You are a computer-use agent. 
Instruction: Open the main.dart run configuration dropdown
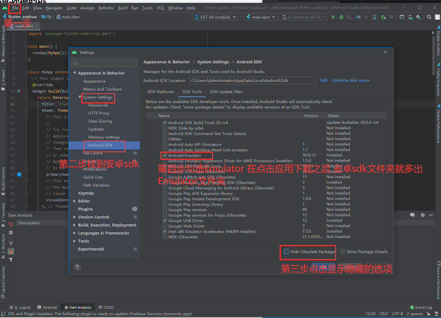tap(261, 17)
